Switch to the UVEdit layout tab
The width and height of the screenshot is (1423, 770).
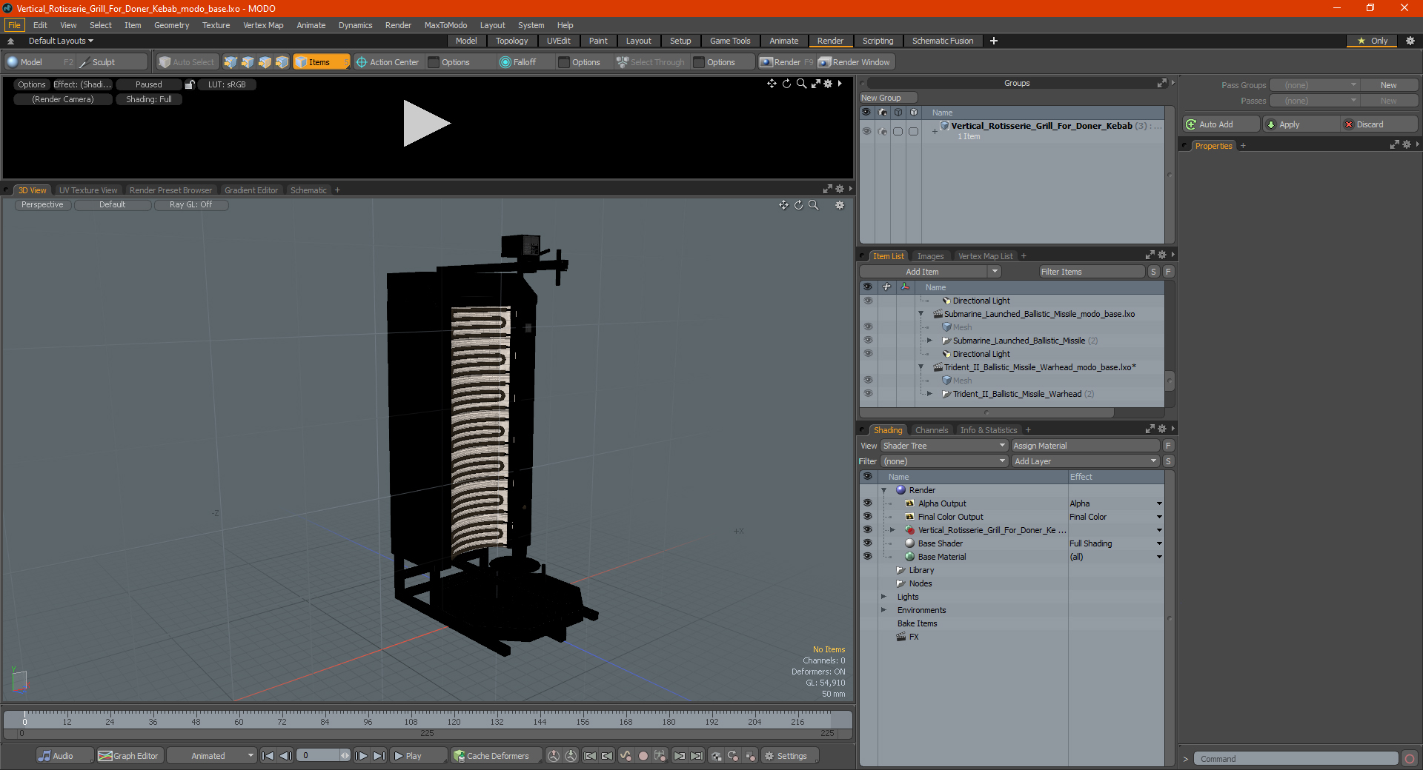[x=558, y=41]
